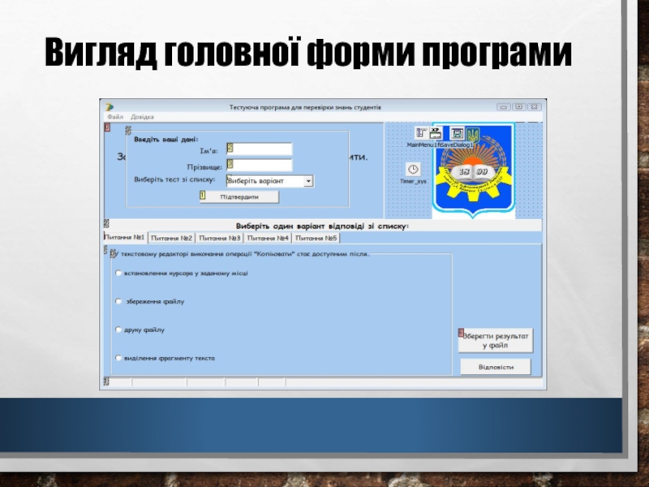This screenshot has height=487, width=649.
Task: Click the SaveDialog1 component icon
Action: 458,133
